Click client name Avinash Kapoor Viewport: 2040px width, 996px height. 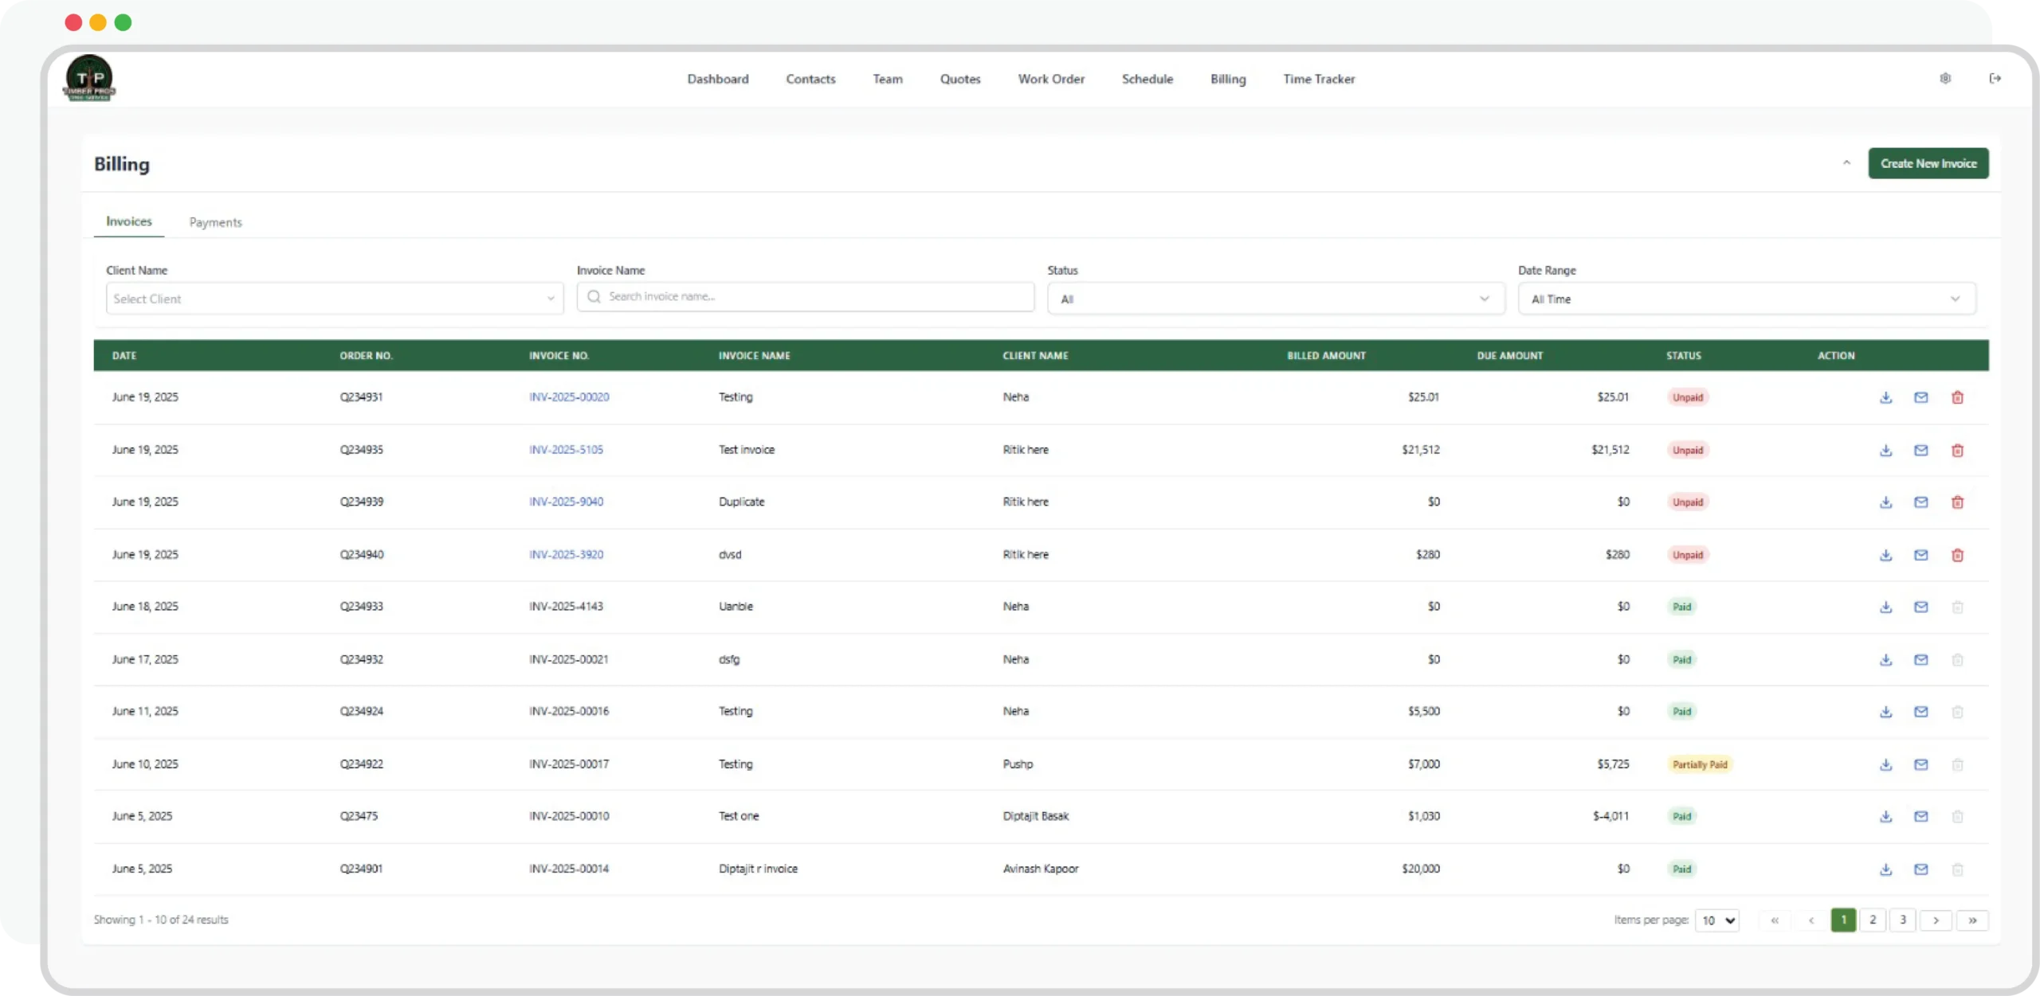coord(1041,869)
